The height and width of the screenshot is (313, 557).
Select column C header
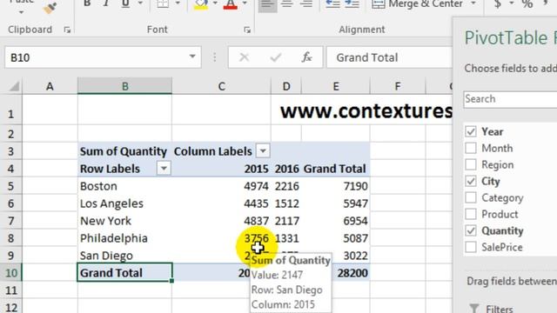pos(221,86)
